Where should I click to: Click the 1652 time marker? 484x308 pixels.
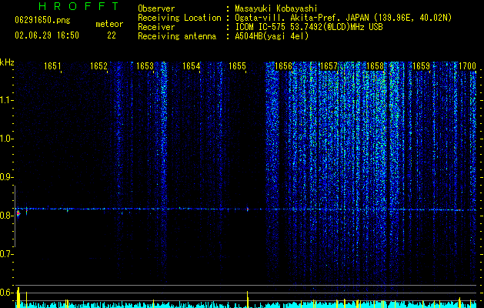pos(98,66)
